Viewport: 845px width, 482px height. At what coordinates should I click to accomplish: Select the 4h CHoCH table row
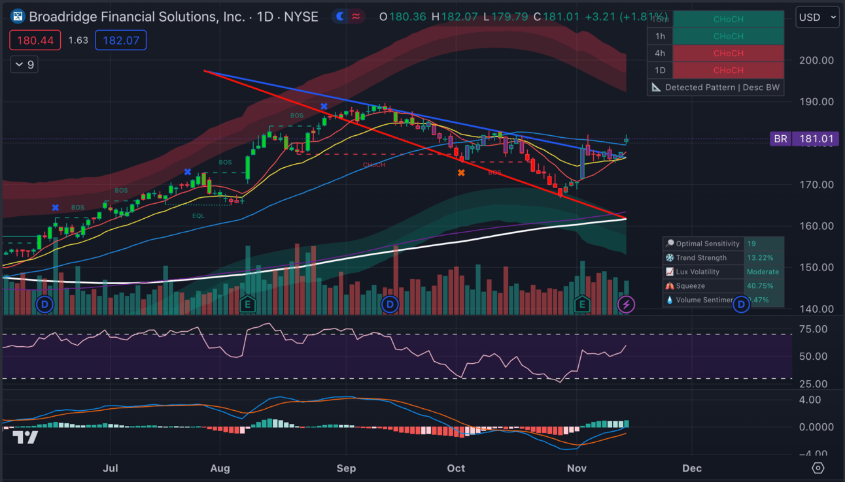coord(716,54)
